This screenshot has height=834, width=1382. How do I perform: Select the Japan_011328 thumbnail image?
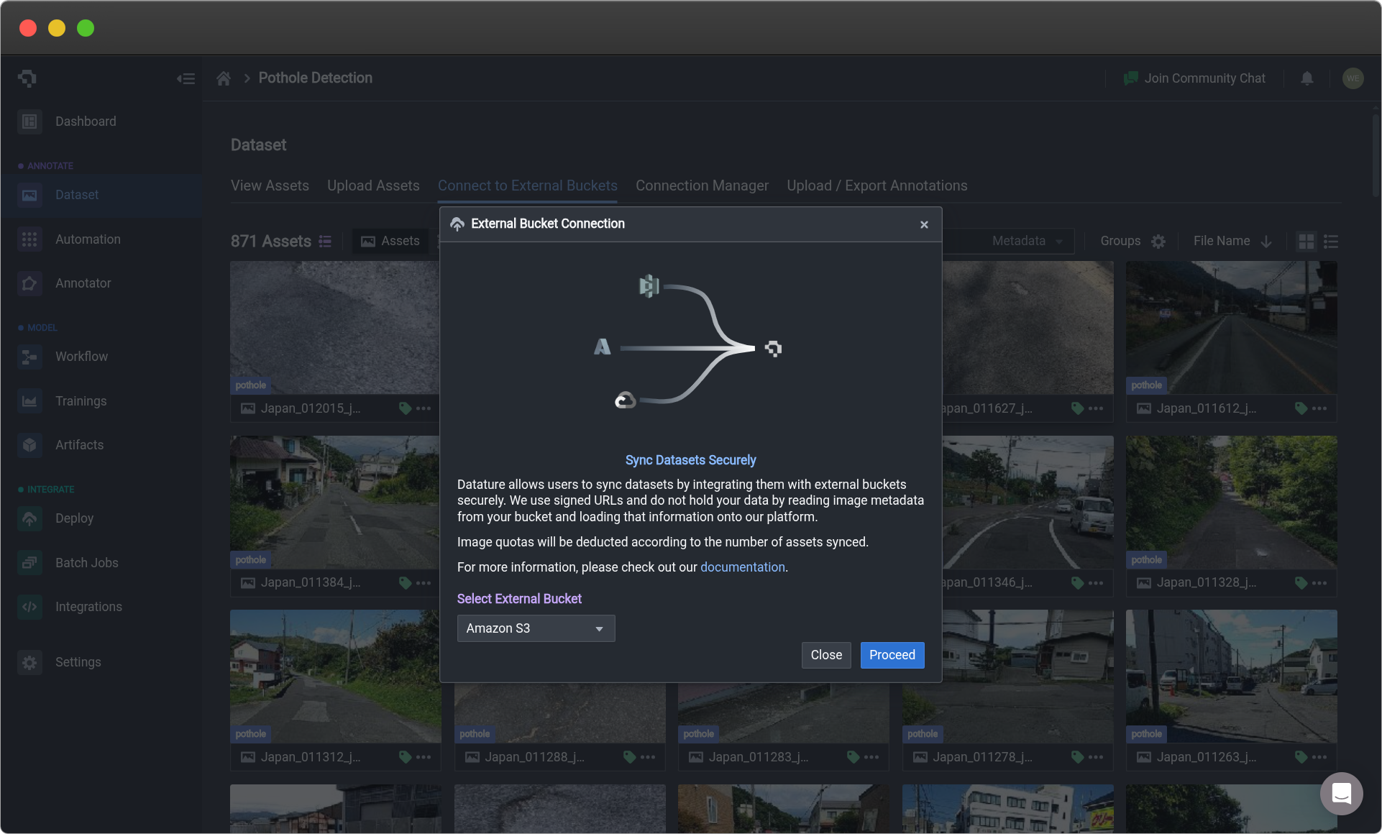(1231, 502)
